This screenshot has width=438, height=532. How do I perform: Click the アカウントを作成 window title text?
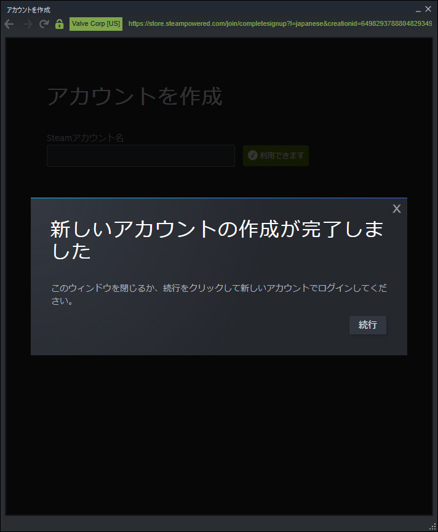(x=28, y=10)
